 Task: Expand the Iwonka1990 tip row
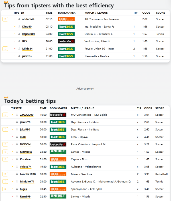(x=5, y=174)
